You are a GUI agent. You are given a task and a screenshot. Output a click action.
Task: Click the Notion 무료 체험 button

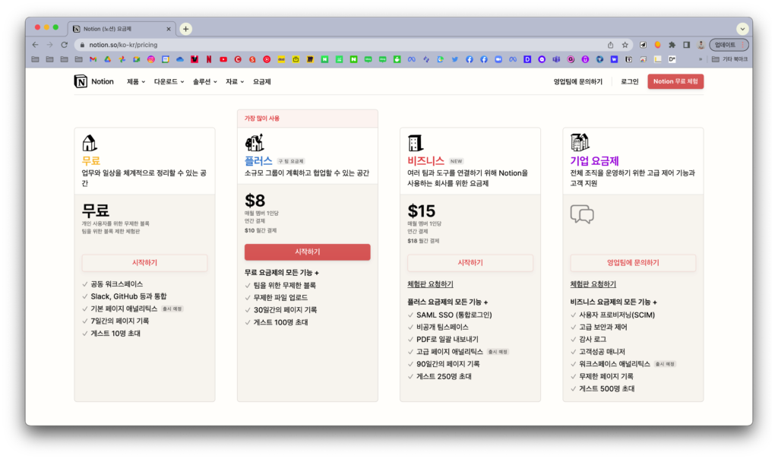(675, 81)
